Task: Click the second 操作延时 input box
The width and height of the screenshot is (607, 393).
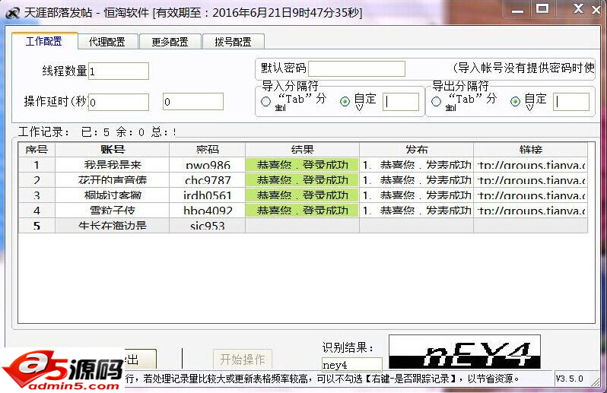Action: click(x=192, y=102)
